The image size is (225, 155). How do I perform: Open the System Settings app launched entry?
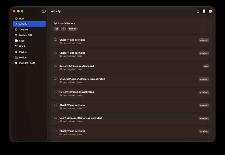[131, 67]
